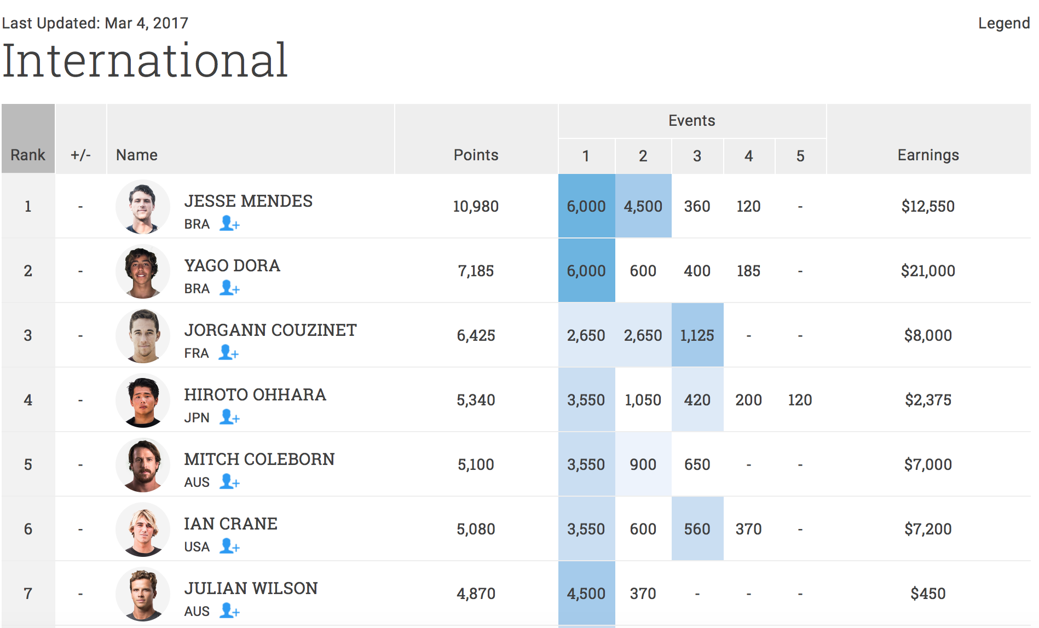Click the follow icon for Ian Crane

click(229, 546)
